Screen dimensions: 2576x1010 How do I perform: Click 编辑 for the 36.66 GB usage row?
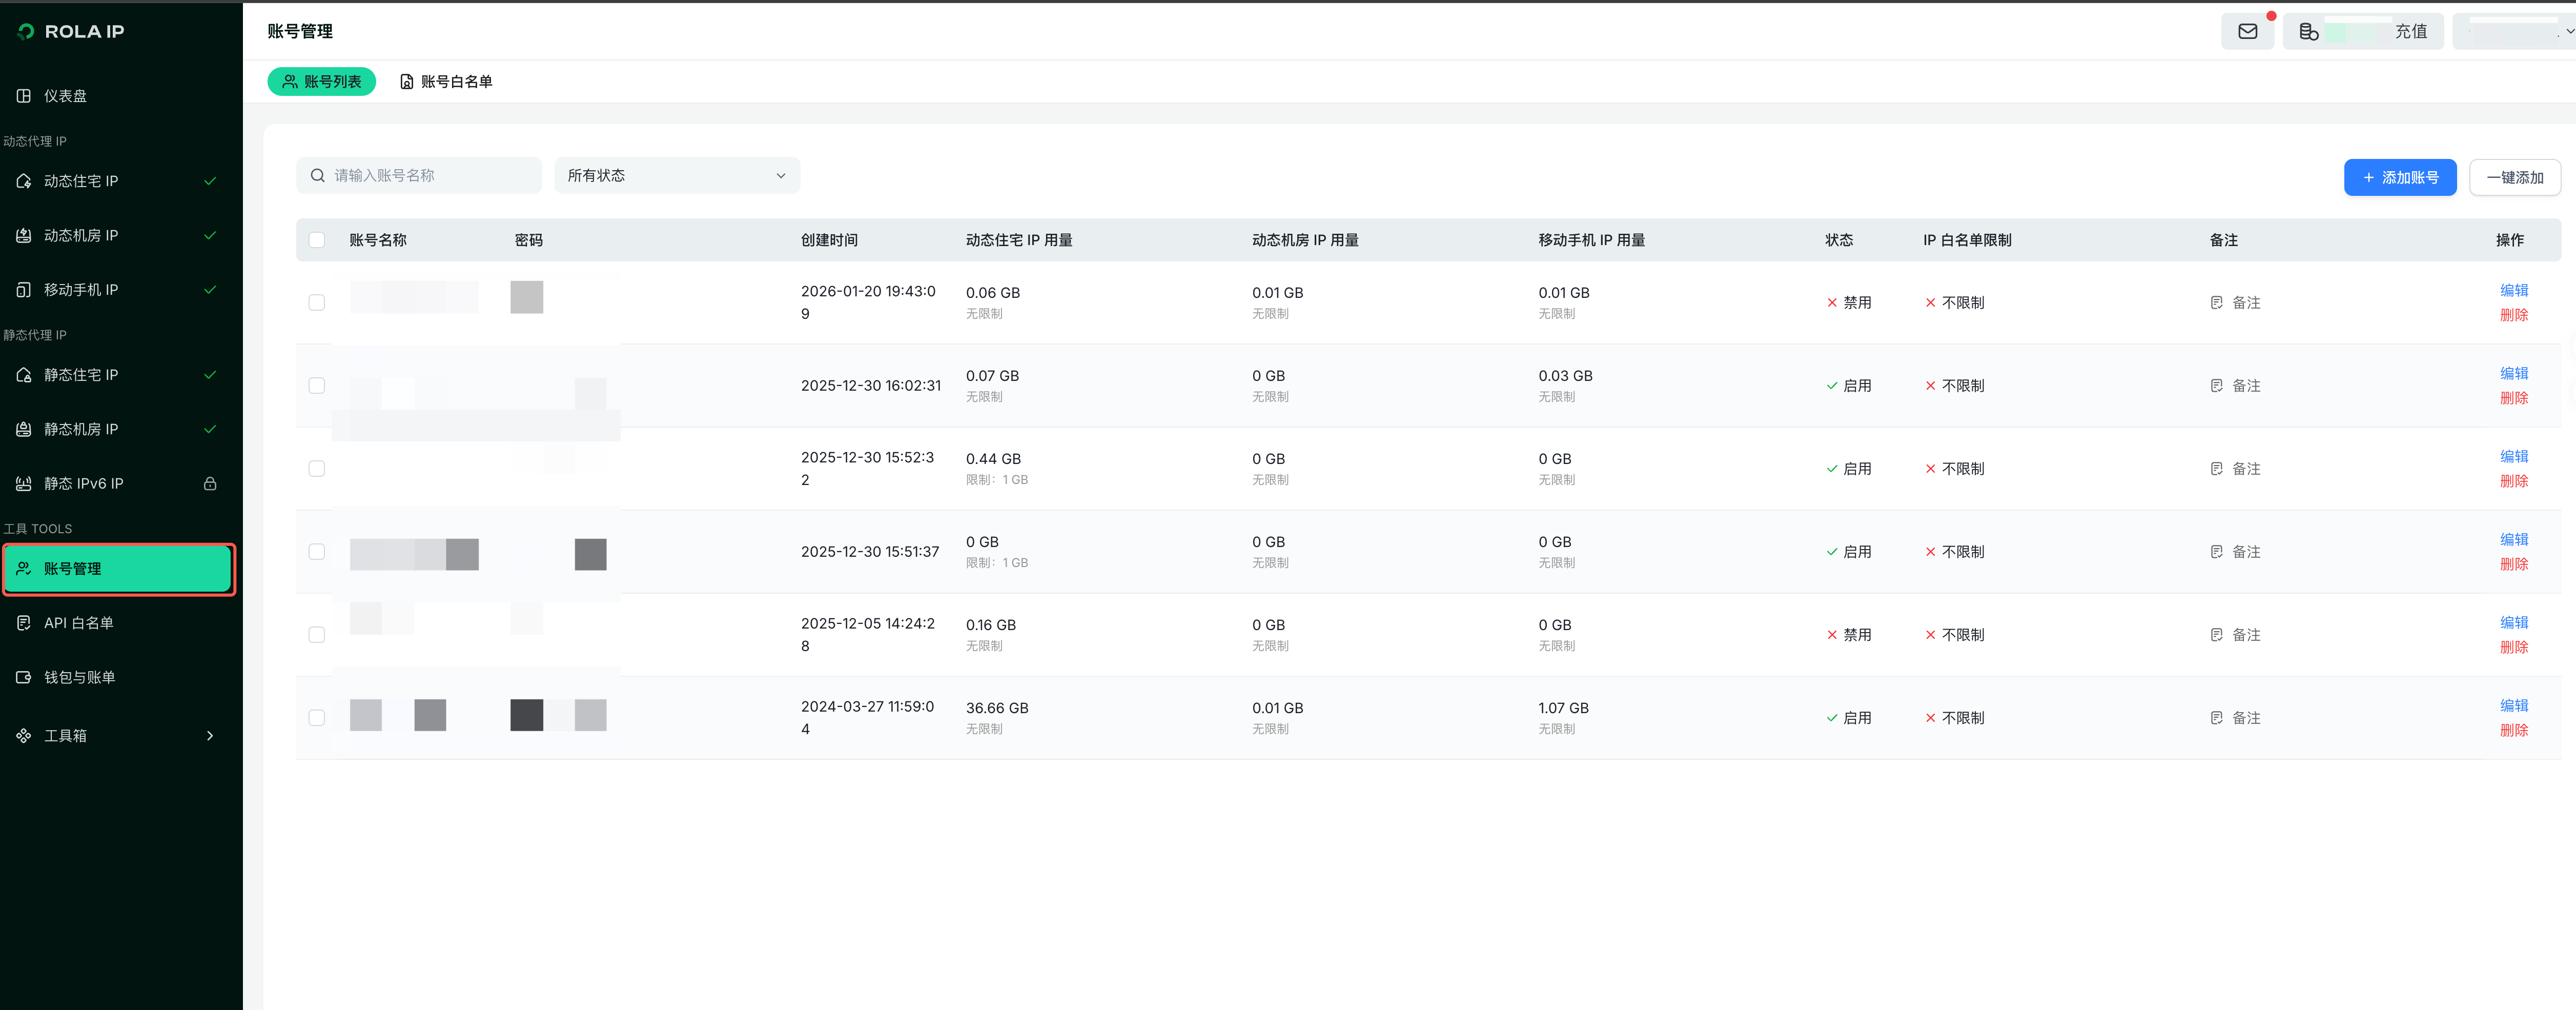tap(2513, 706)
